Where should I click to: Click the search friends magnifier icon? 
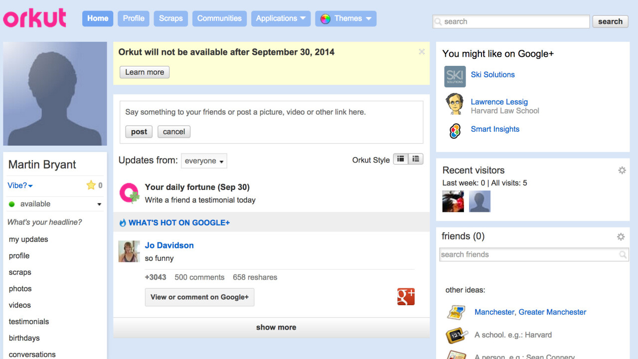pyautogui.click(x=623, y=255)
